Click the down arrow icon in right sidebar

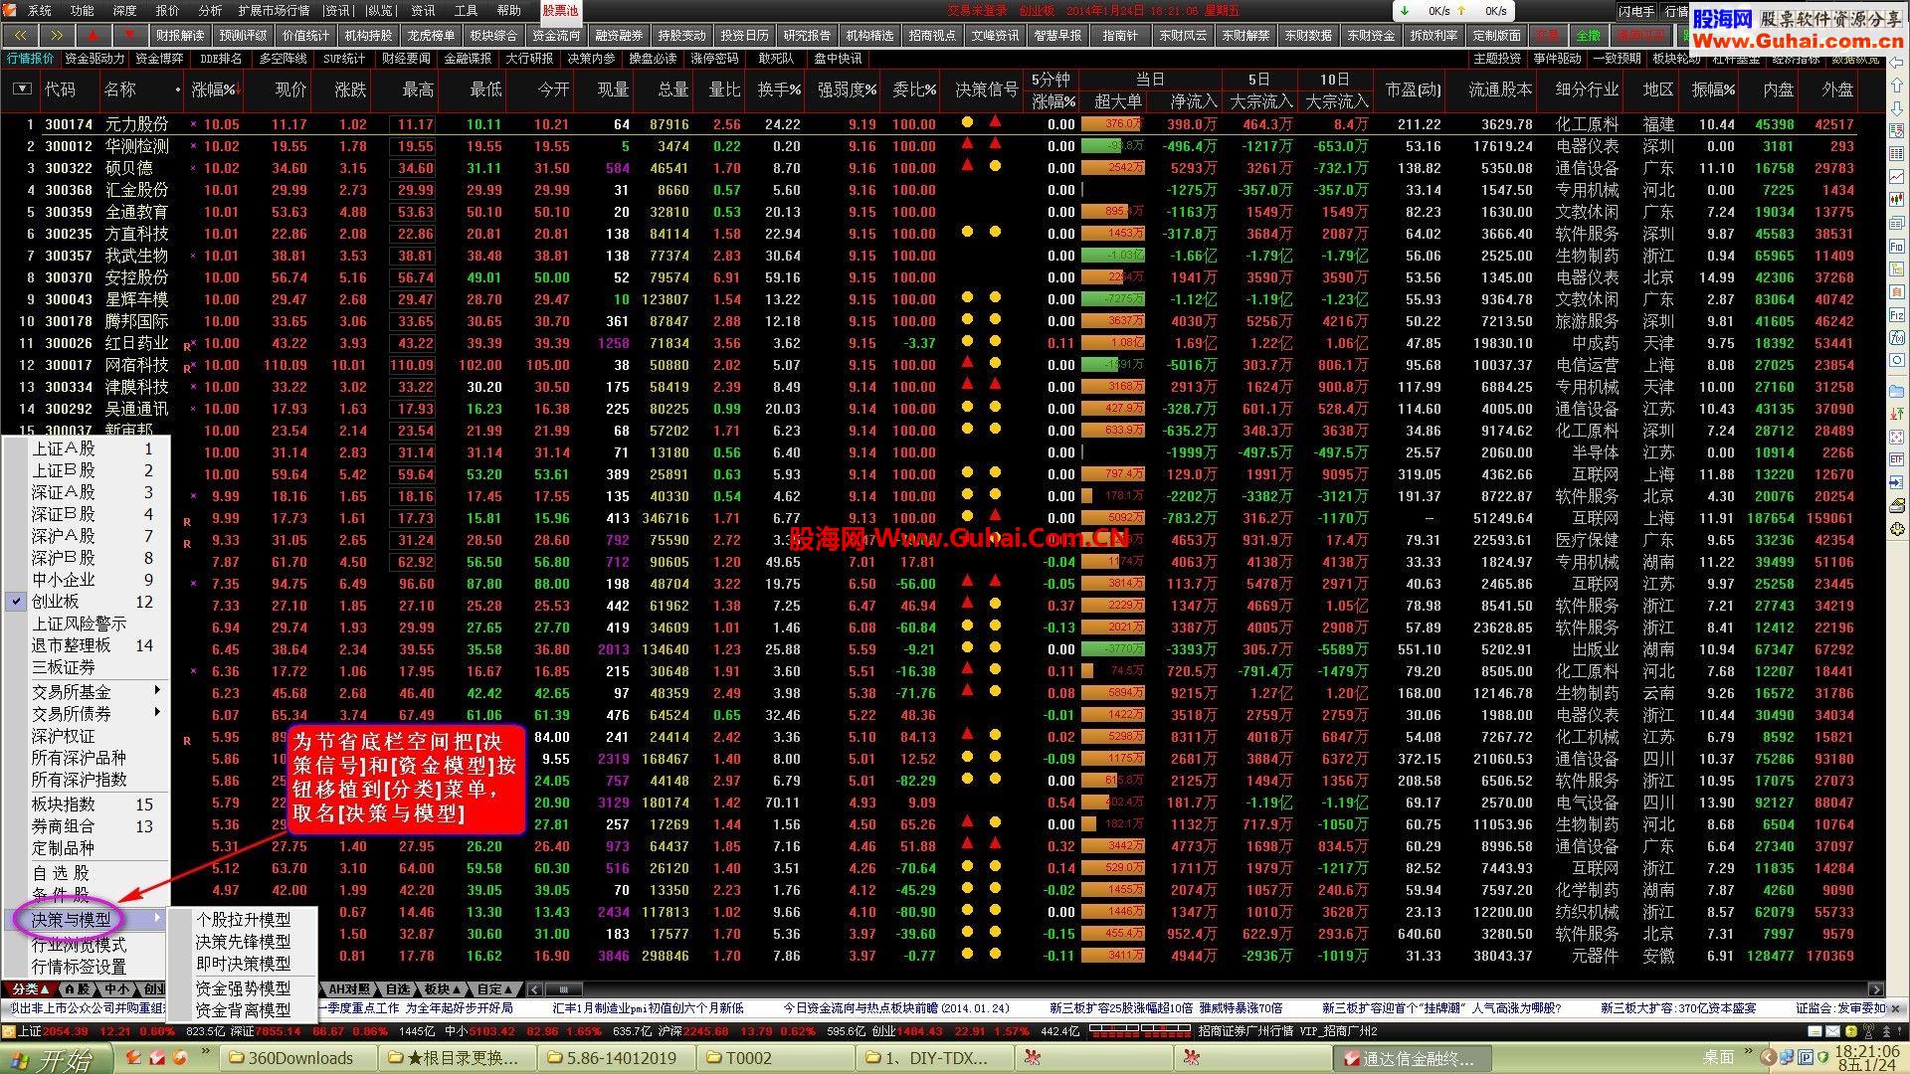(1898, 109)
